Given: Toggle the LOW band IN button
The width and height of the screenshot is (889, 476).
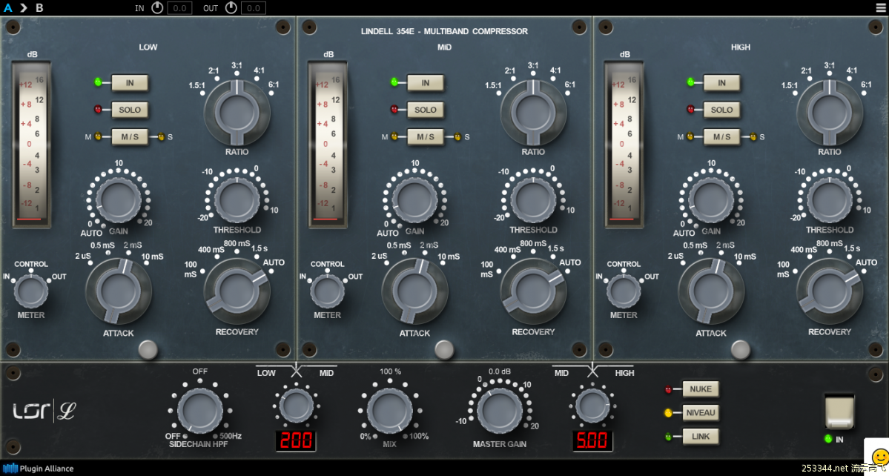Looking at the screenshot, I should click(x=130, y=83).
